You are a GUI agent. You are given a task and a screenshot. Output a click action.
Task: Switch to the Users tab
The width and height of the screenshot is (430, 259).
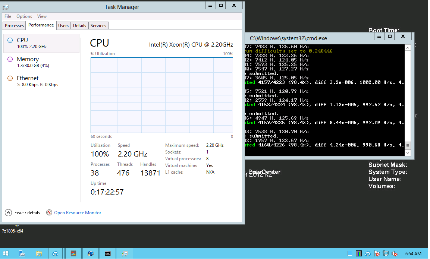point(63,25)
